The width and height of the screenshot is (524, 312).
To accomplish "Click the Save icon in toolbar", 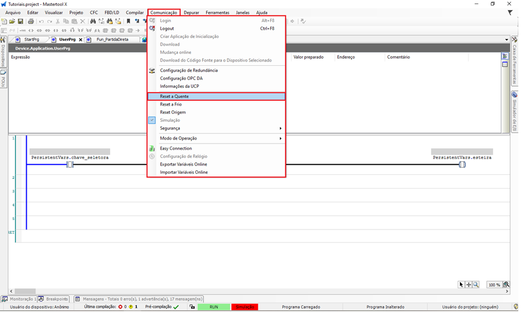I will [x=20, y=21].
